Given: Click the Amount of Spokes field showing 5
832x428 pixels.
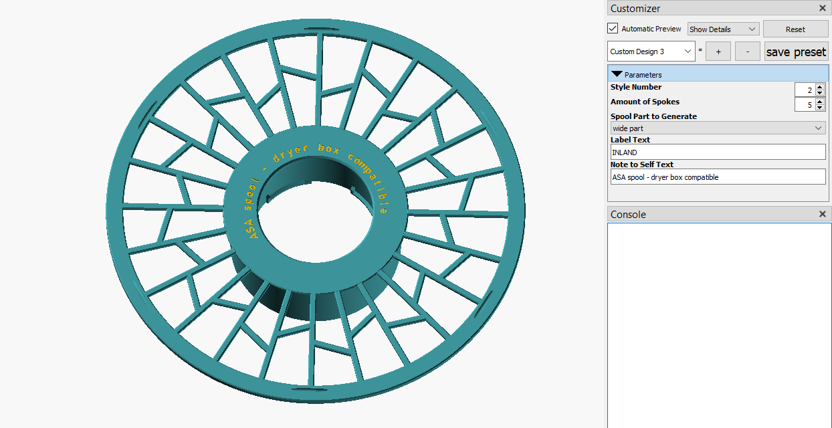Looking at the screenshot, I should (805, 104).
